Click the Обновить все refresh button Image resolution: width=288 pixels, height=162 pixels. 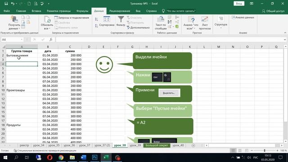(47, 23)
